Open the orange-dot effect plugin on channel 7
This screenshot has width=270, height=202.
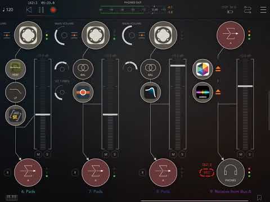click(83, 92)
